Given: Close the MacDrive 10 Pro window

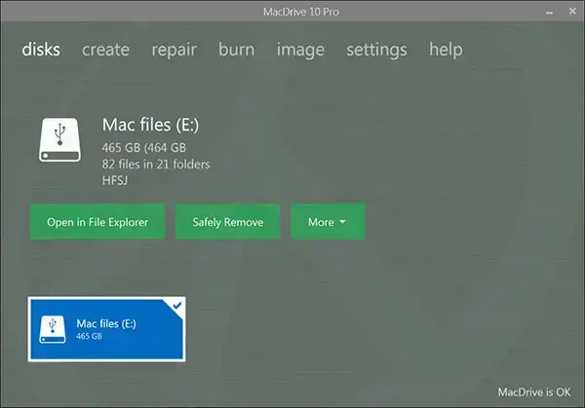Looking at the screenshot, I should point(572,11).
